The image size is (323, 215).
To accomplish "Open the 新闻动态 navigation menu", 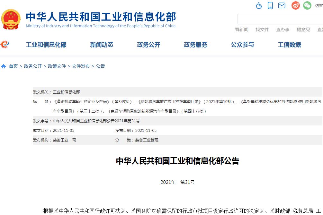I will click(x=102, y=45).
